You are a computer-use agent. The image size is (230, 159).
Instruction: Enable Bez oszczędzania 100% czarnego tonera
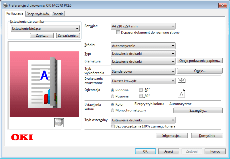tap(113, 126)
